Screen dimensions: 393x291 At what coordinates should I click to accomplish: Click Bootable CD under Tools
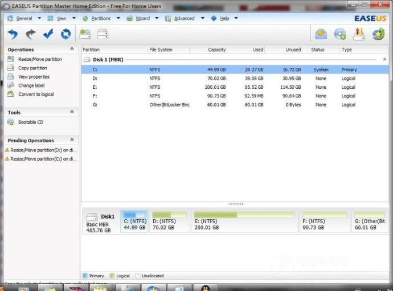pos(30,122)
